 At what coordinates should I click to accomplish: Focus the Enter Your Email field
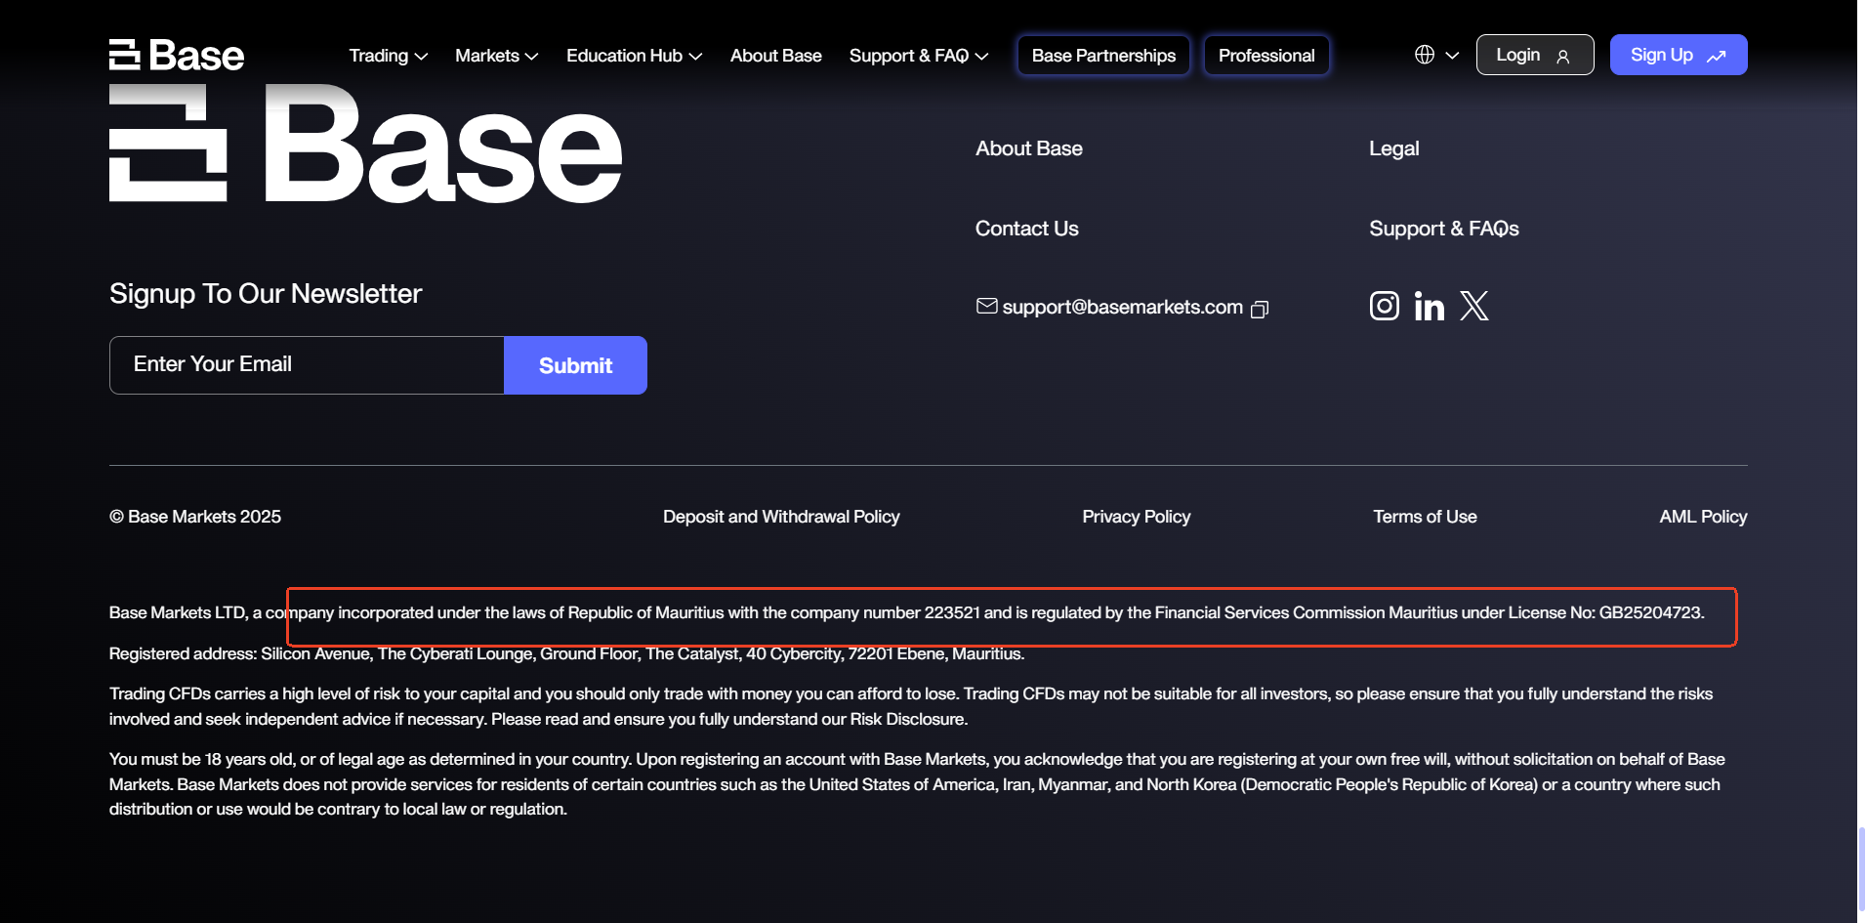pyautogui.click(x=307, y=365)
